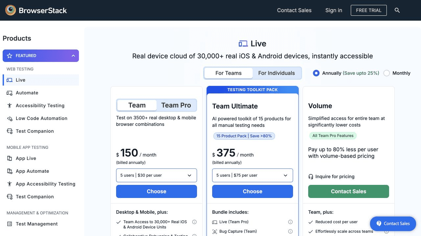The width and height of the screenshot is (421, 236).
Task: Switch to the For Individuals toggle
Action: click(x=277, y=73)
